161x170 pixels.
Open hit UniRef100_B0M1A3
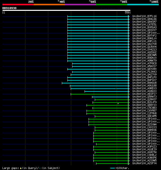coord(144,27)
